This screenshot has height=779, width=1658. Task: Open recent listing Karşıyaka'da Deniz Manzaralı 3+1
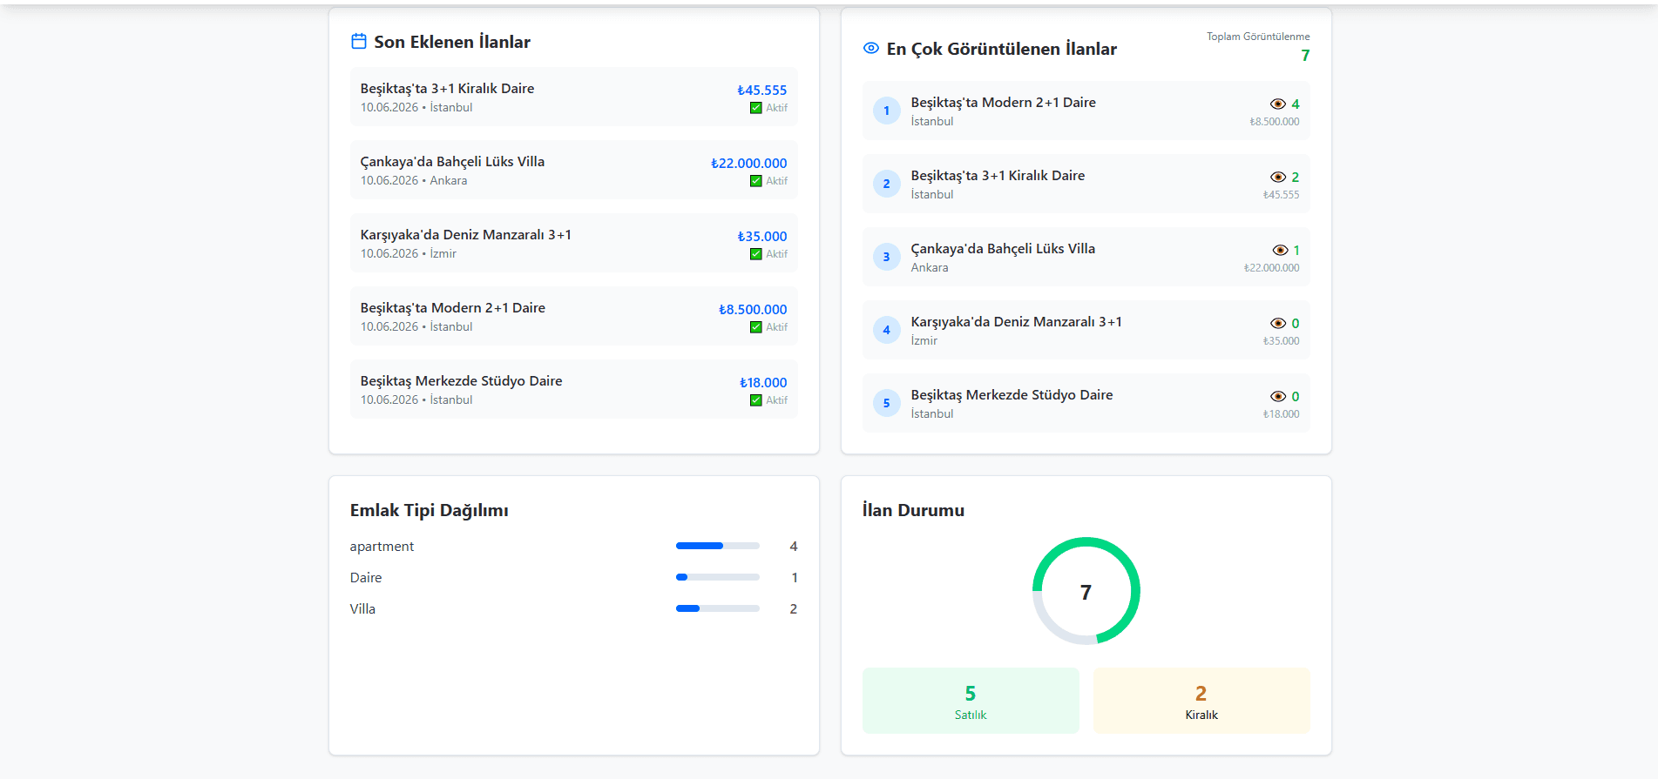[573, 243]
